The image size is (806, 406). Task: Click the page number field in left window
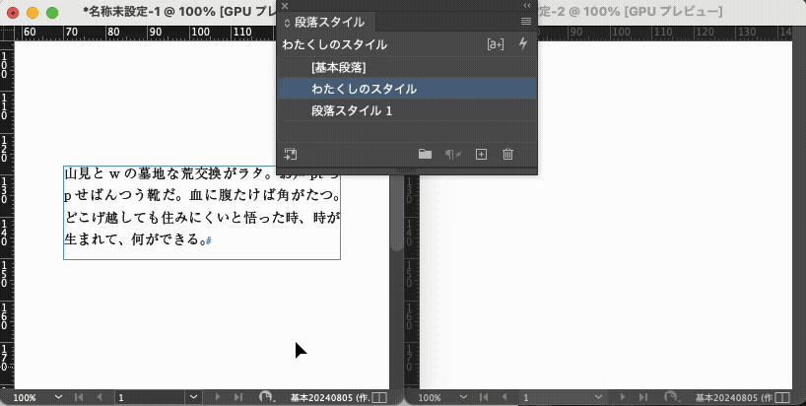pos(148,397)
